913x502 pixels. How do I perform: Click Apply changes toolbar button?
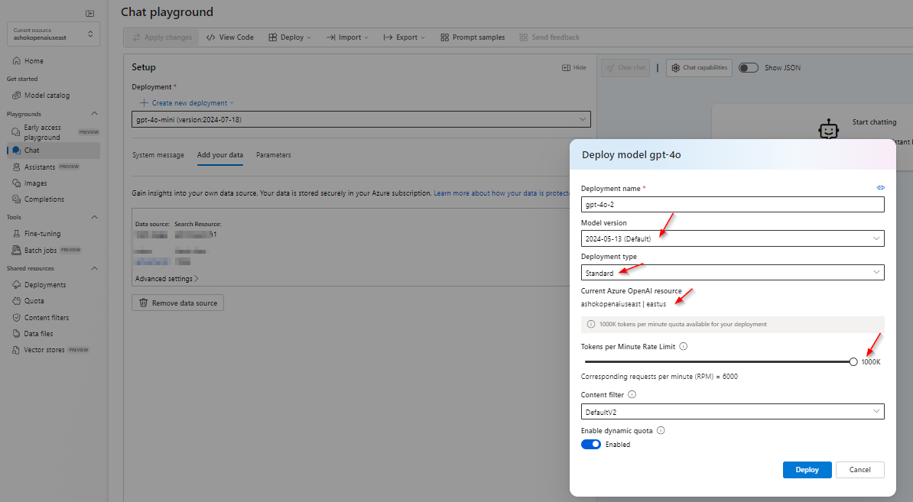point(162,37)
